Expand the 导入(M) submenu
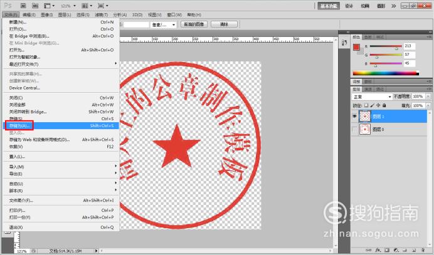Image resolution: width=434 pixels, height=255 pixels. [x=62, y=167]
